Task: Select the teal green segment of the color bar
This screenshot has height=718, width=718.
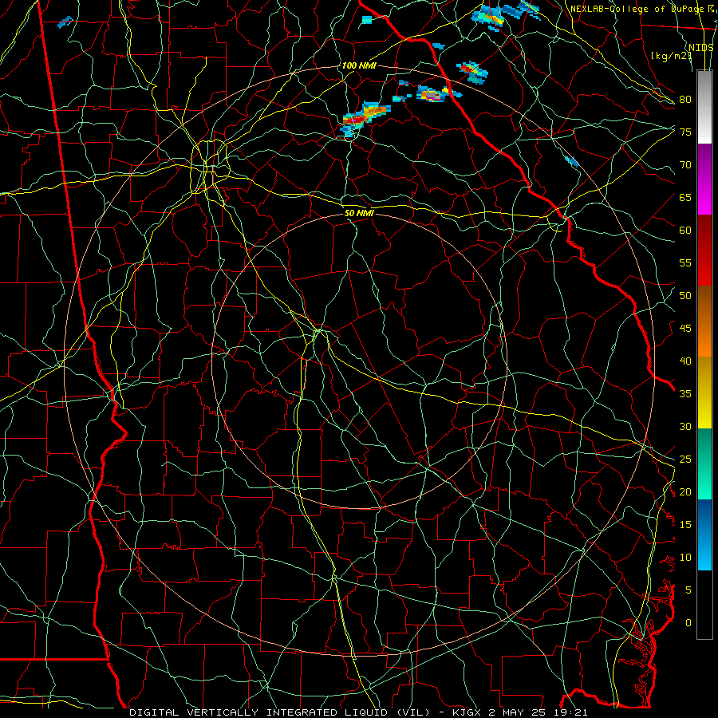Action: 704,464
